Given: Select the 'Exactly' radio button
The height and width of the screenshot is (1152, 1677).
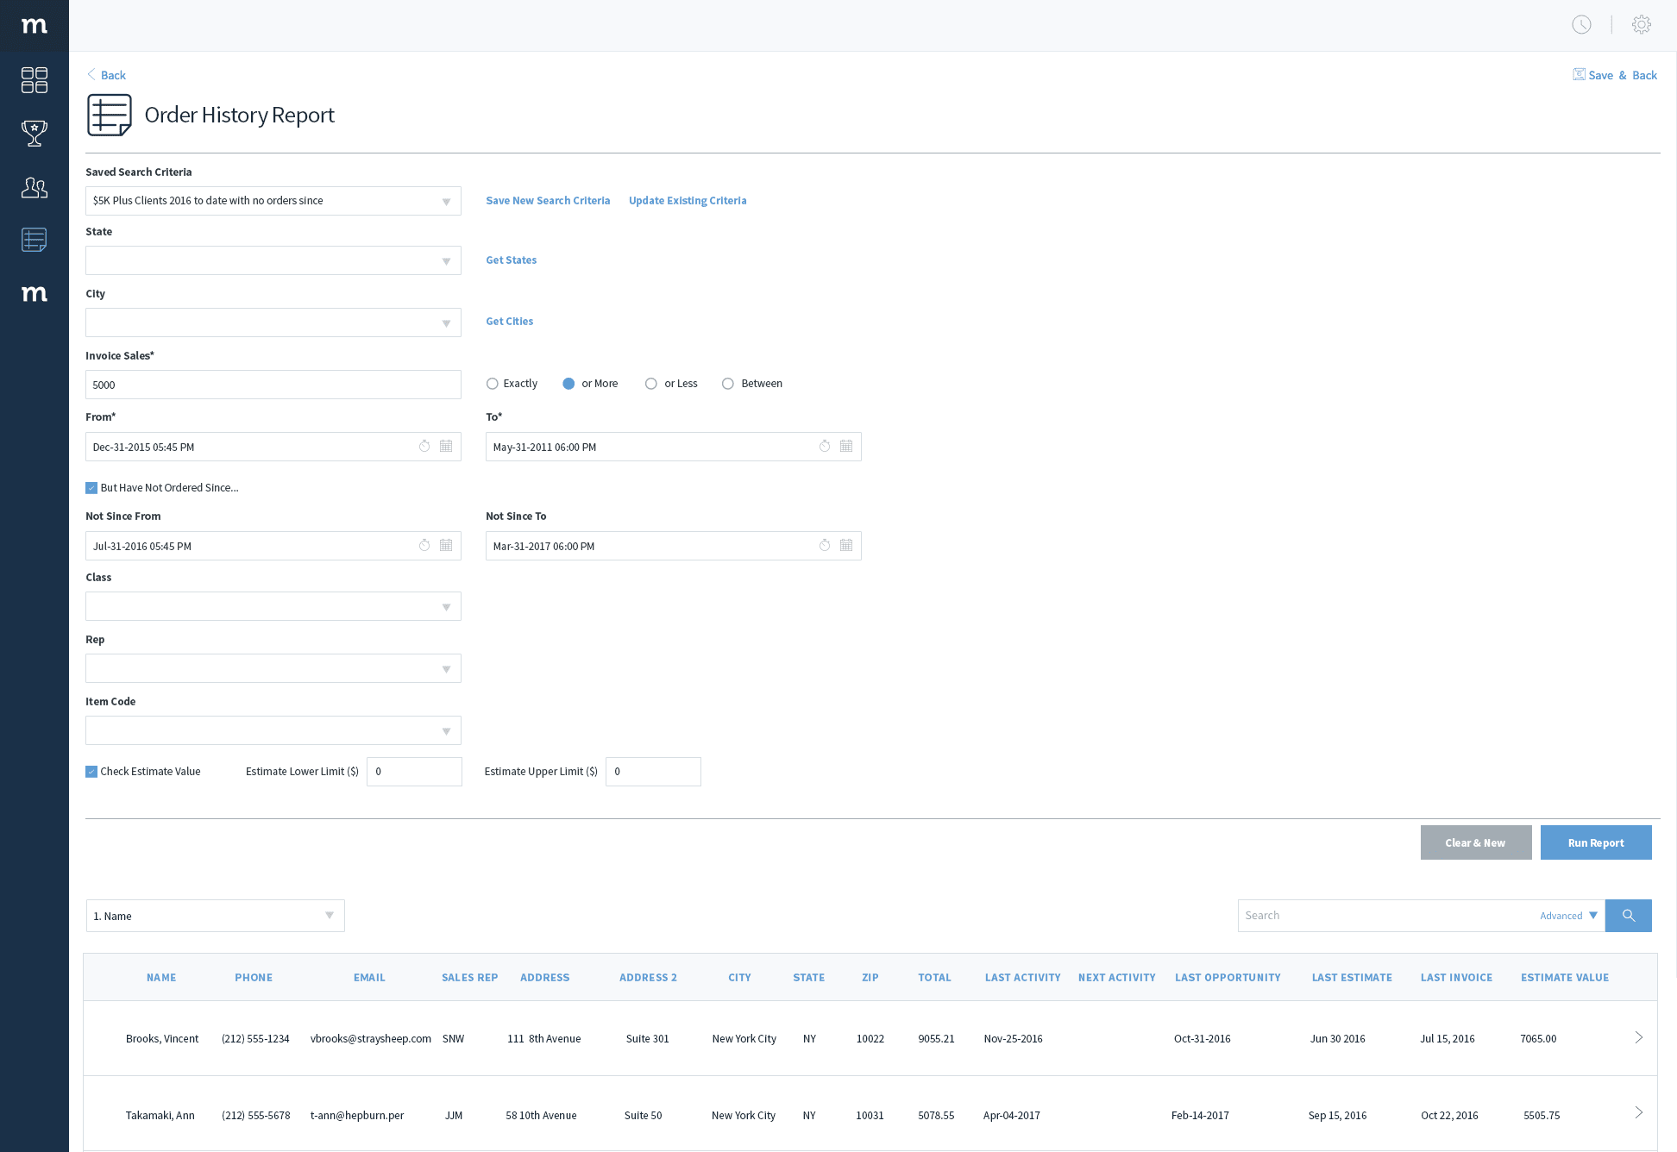Looking at the screenshot, I should [493, 383].
